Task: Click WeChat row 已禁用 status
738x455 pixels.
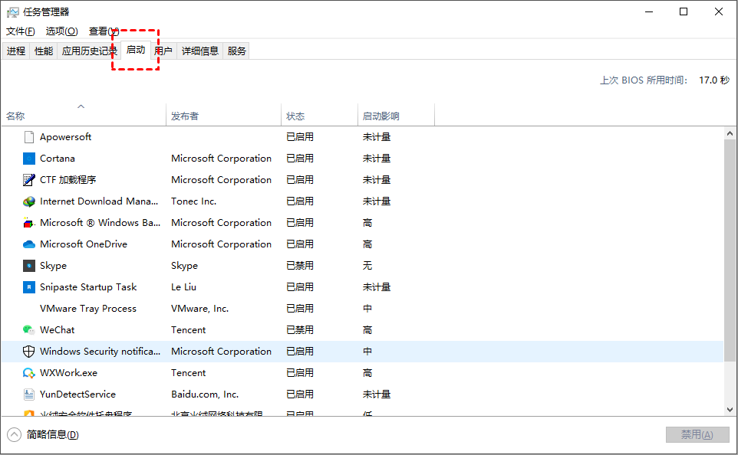Action: pyautogui.click(x=300, y=330)
